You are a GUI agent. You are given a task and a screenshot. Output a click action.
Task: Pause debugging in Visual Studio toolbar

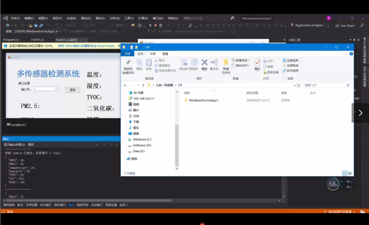150,25
